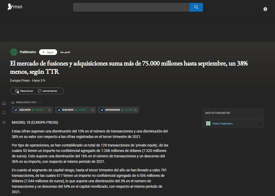The height and width of the screenshot is (196, 275).
Task: Open the Reaccionar reaction picker
Action: (24, 91)
